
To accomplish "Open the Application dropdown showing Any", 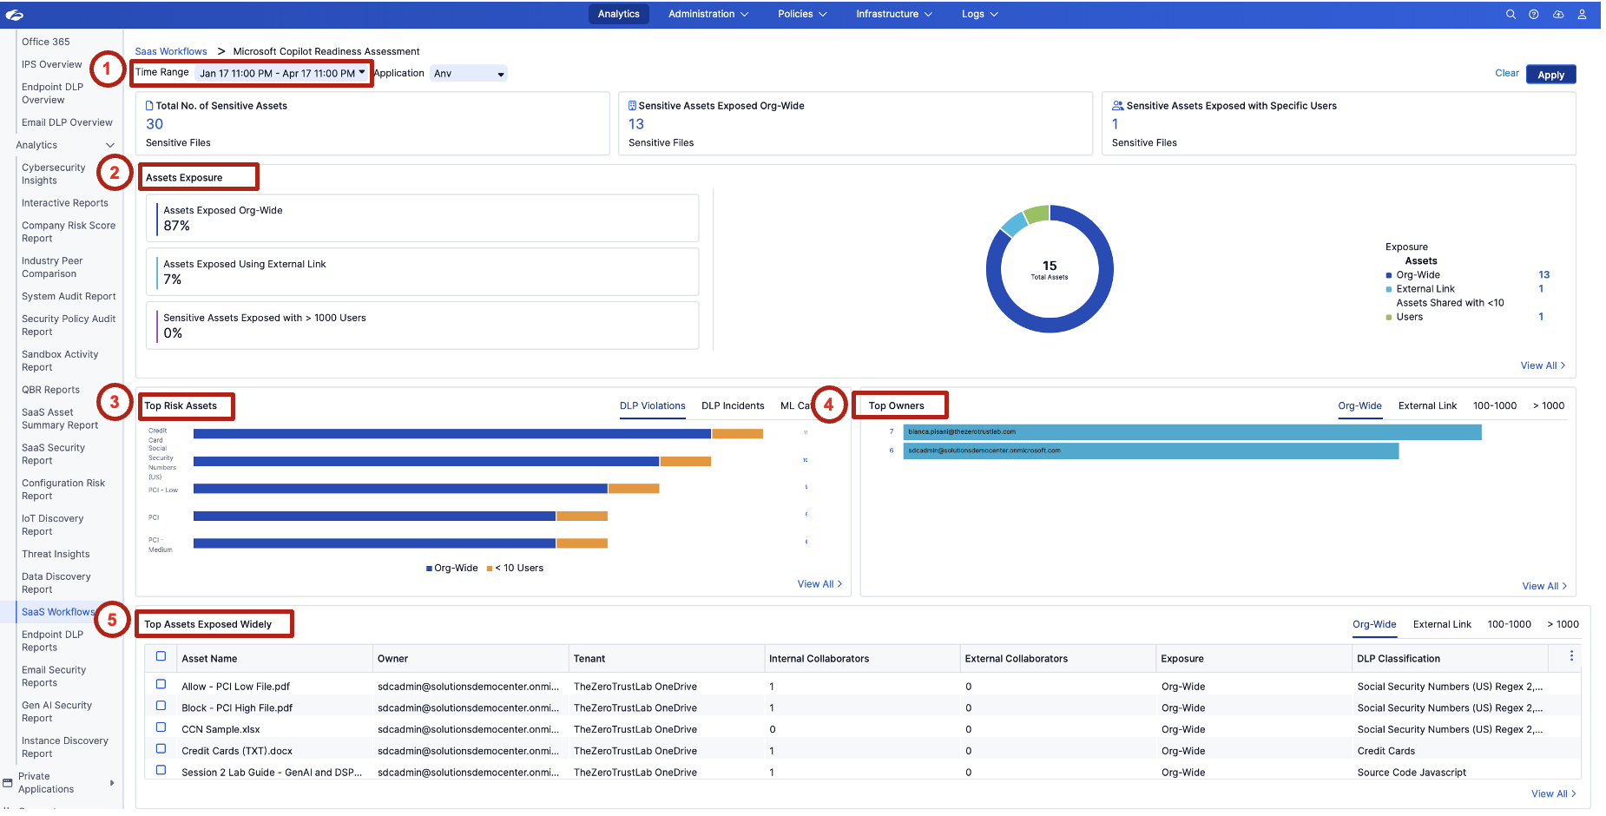I will click(469, 74).
